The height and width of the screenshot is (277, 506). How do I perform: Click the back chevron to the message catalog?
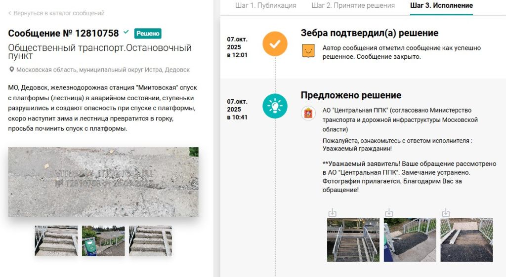tap(10, 13)
